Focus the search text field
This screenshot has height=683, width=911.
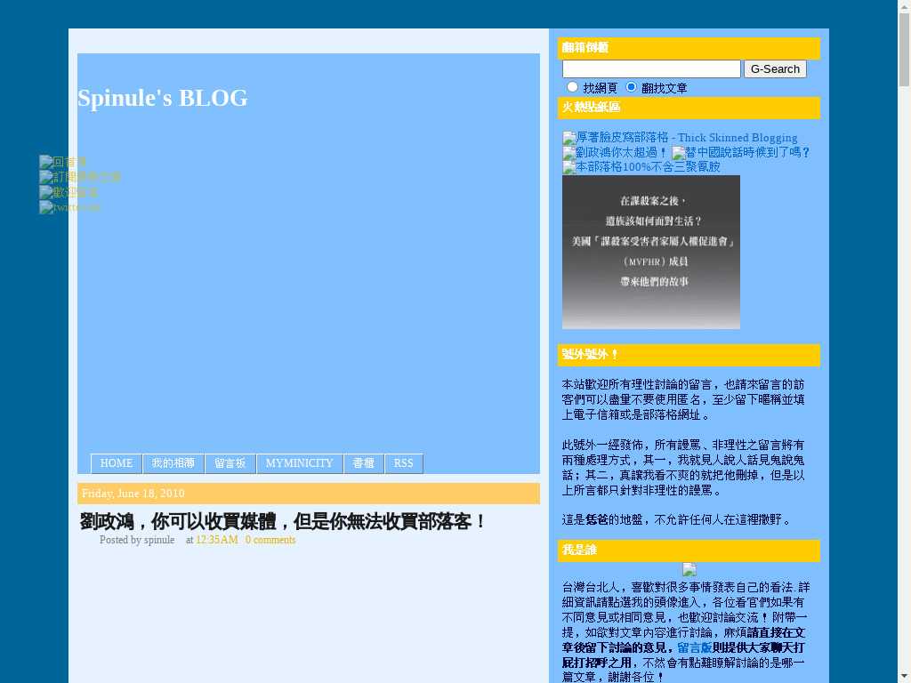pyautogui.click(x=651, y=69)
